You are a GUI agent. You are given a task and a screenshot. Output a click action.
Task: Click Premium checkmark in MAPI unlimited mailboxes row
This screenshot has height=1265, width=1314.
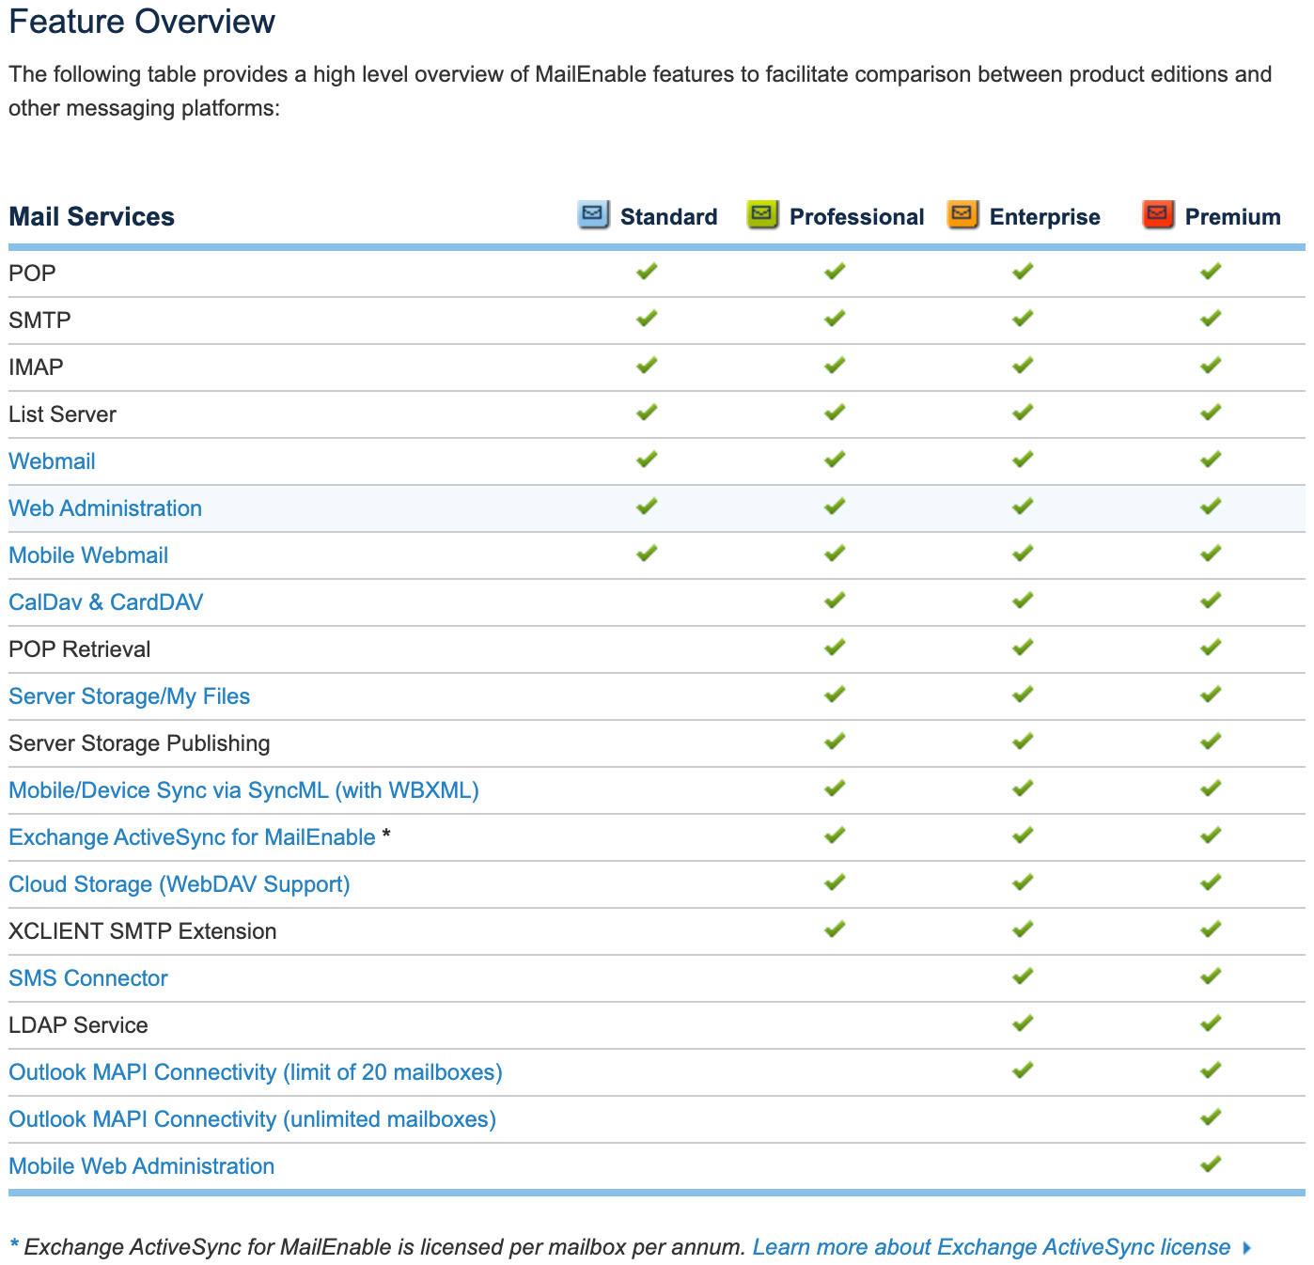tap(1211, 1117)
